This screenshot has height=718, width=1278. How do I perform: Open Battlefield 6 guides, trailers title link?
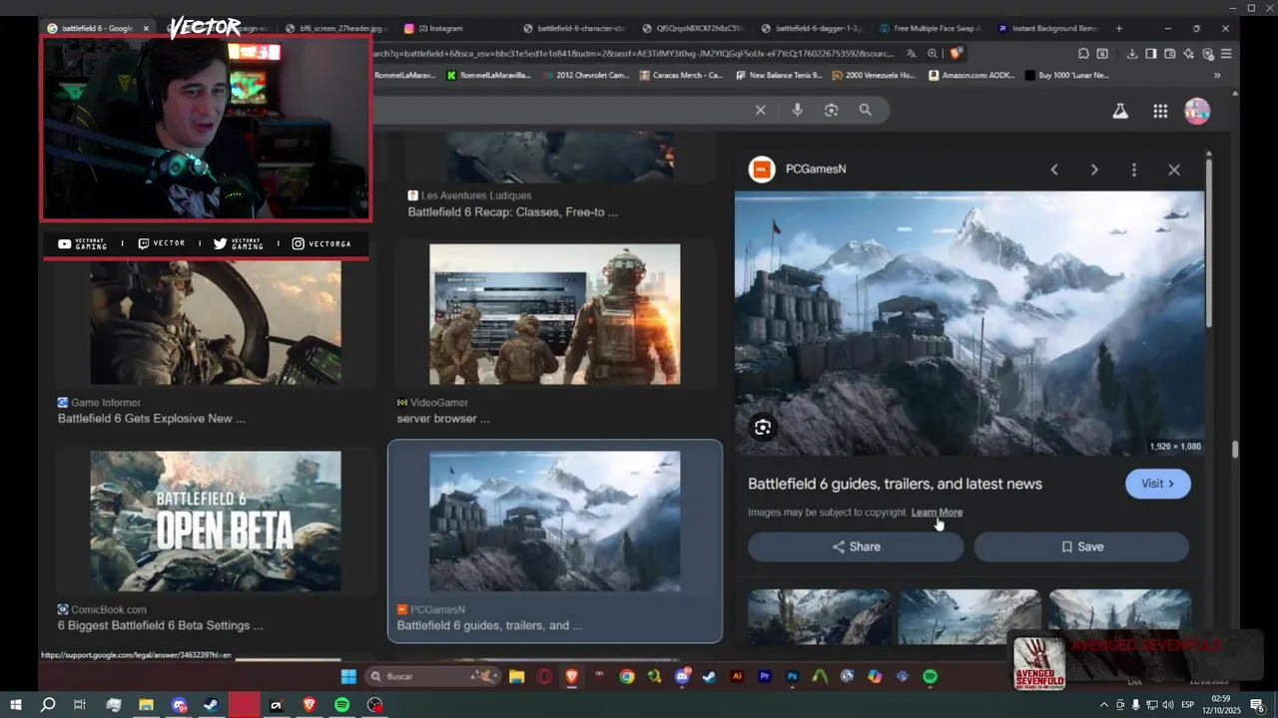tap(895, 484)
